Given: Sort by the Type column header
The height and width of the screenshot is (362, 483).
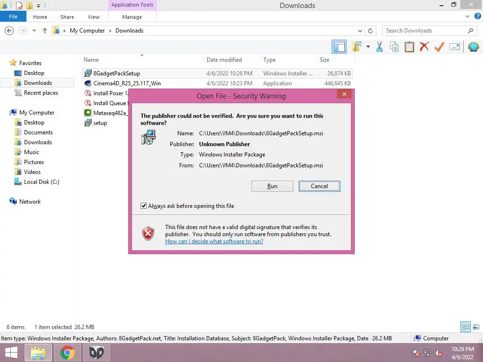Looking at the screenshot, I should click(269, 60).
